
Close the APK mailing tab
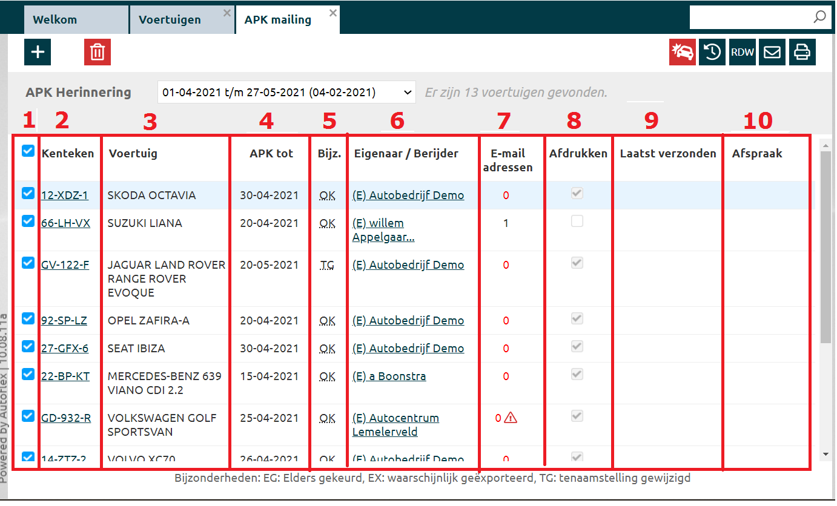(332, 13)
